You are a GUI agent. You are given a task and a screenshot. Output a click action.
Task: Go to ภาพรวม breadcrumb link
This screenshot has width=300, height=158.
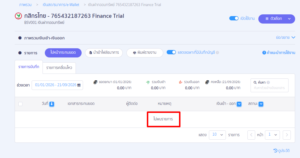coord(26,5)
